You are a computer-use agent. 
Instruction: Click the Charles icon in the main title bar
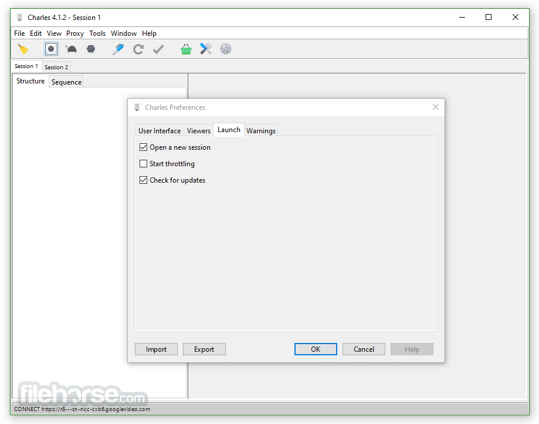20,17
